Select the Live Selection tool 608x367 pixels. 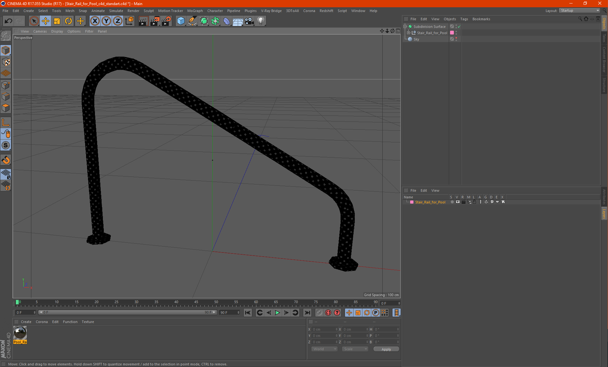(34, 21)
